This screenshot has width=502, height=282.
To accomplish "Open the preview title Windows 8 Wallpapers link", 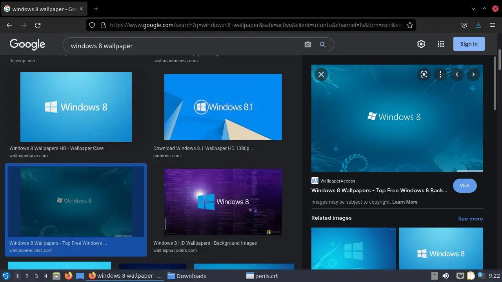I will click(x=379, y=190).
